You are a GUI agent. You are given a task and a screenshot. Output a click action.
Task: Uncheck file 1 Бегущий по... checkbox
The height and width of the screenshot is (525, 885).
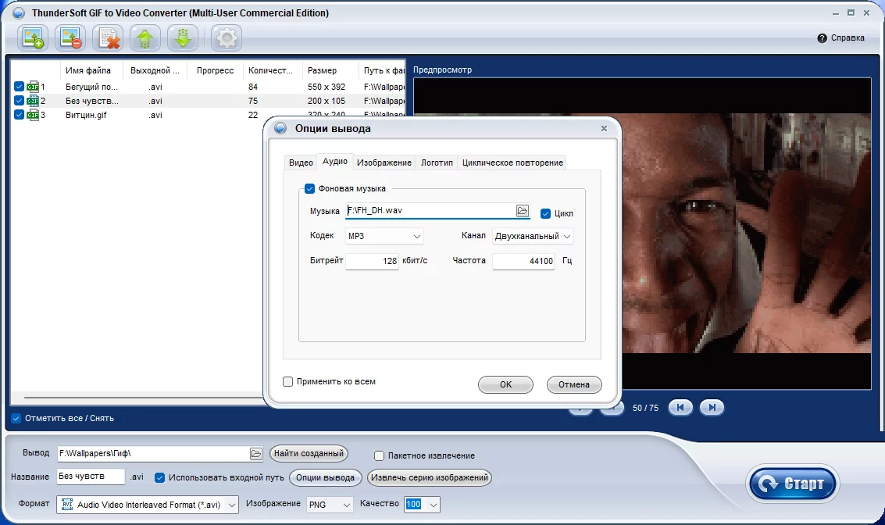tap(19, 87)
